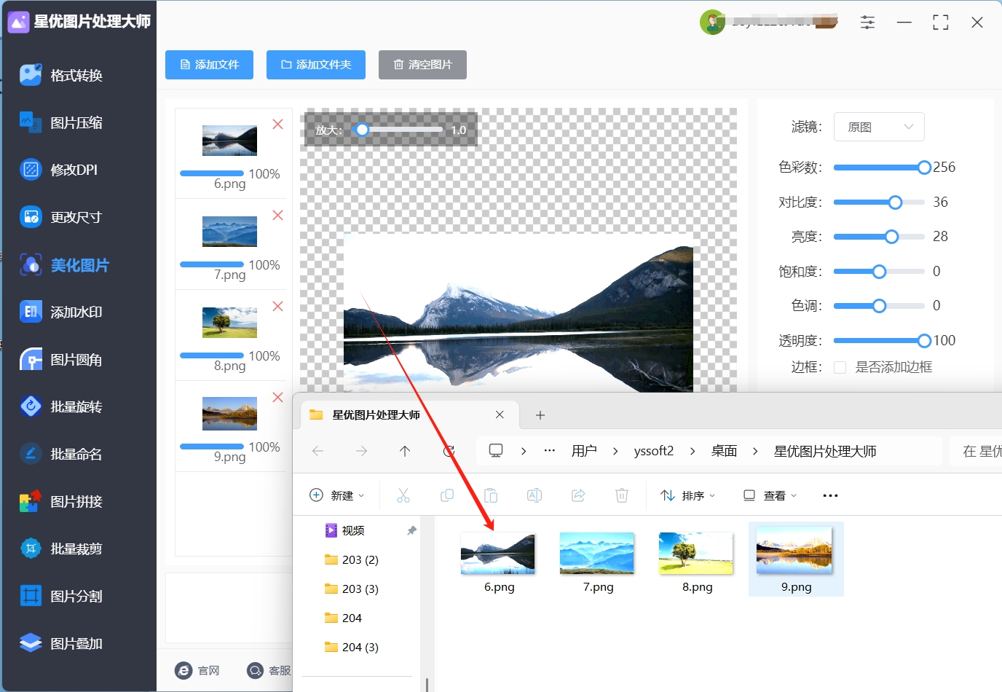The image size is (1002, 692).
Task: Select the 9.png thumbnail in image list
Action: pyautogui.click(x=229, y=414)
